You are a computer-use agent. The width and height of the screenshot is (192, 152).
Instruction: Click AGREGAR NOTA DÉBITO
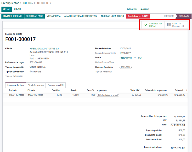112,16
